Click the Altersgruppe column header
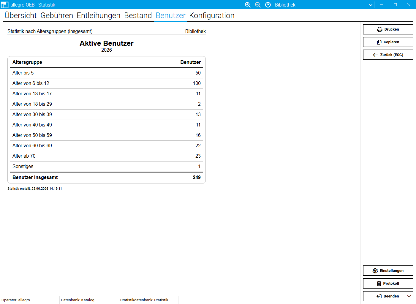The image size is (416, 304). [27, 62]
